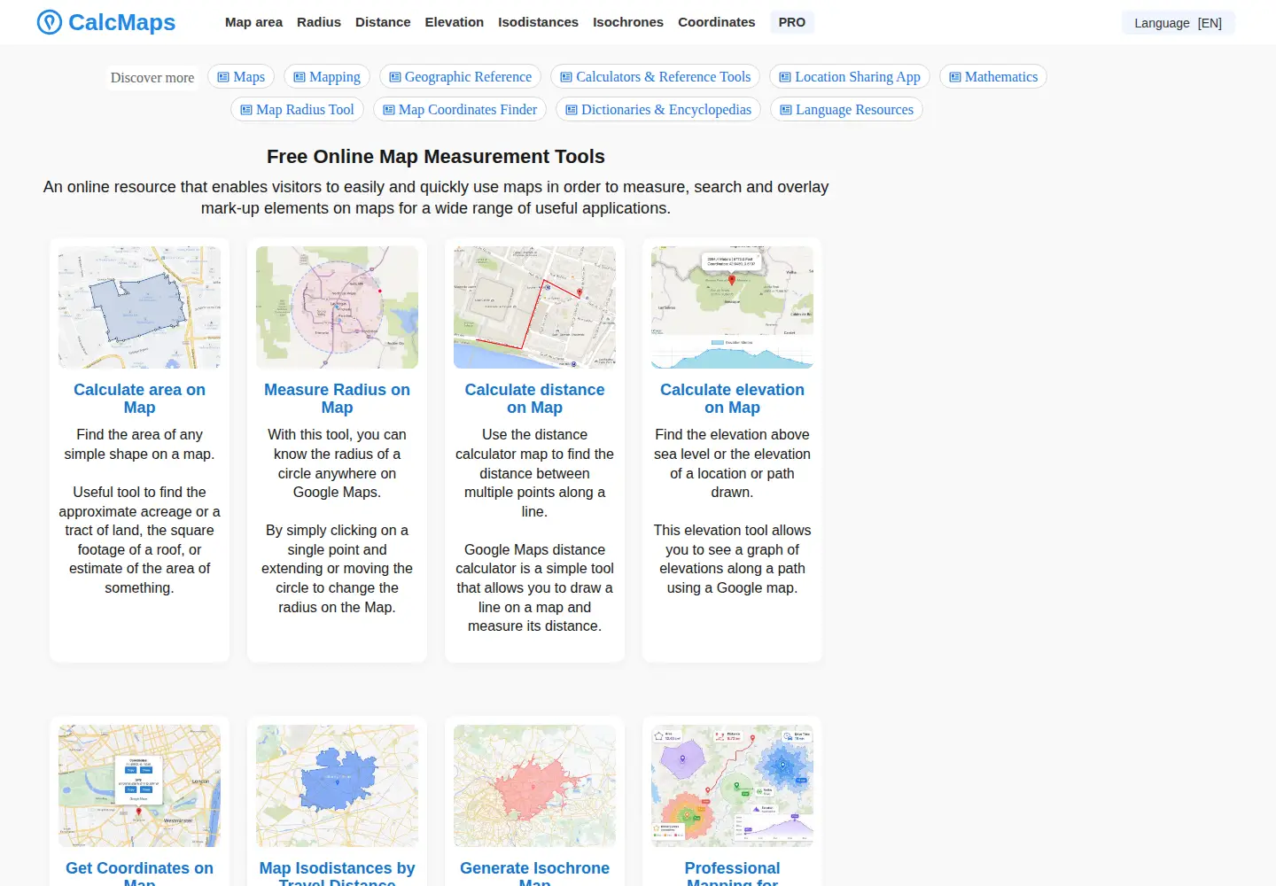Click the CalcMaps pin logo icon
1276x886 pixels.
tap(50, 22)
